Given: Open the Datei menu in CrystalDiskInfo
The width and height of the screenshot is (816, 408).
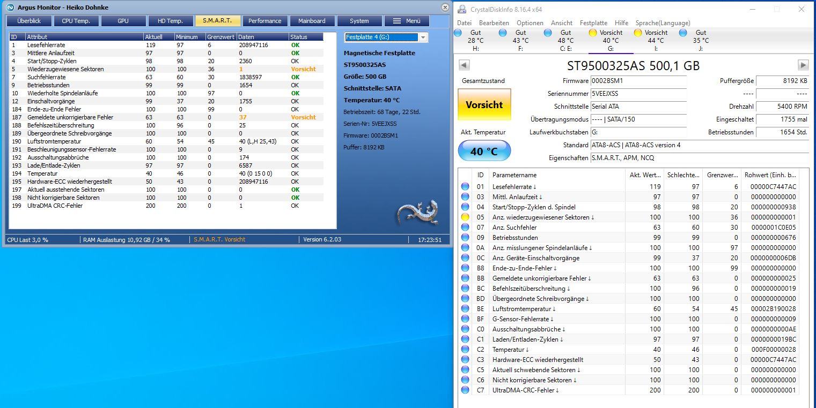Looking at the screenshot, I should (x=464, y=23).
